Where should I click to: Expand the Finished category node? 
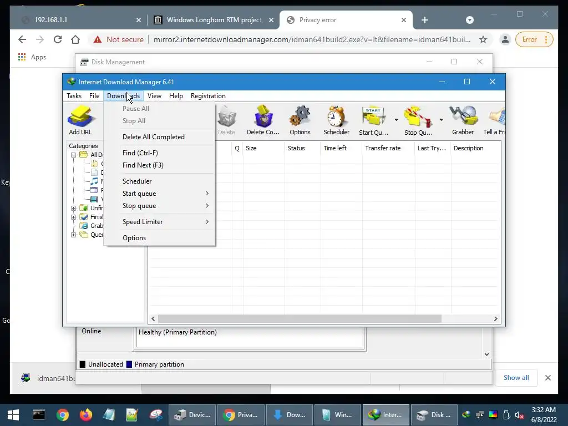[x=74, y=217]
